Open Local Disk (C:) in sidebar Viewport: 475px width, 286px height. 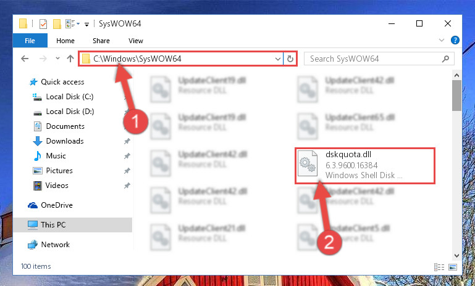coord(70,97)
